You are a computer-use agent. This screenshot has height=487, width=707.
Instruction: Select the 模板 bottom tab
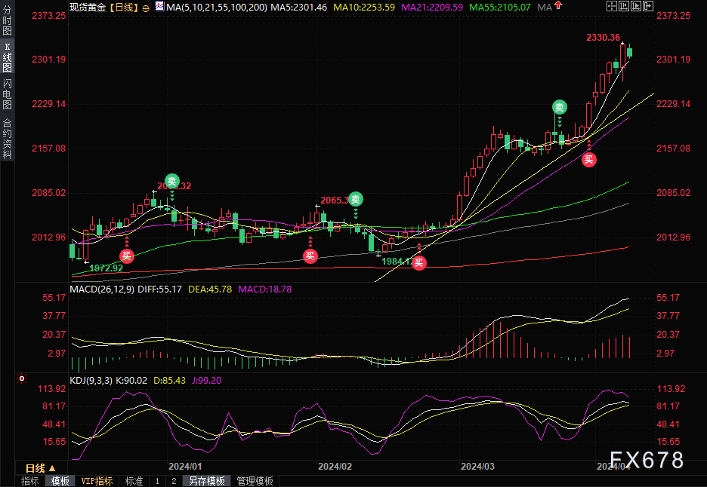pyautogui.click(x=60, y=481)
